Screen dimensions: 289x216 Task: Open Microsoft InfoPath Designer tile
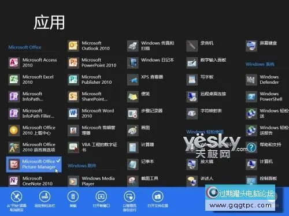tap(25, 96)
